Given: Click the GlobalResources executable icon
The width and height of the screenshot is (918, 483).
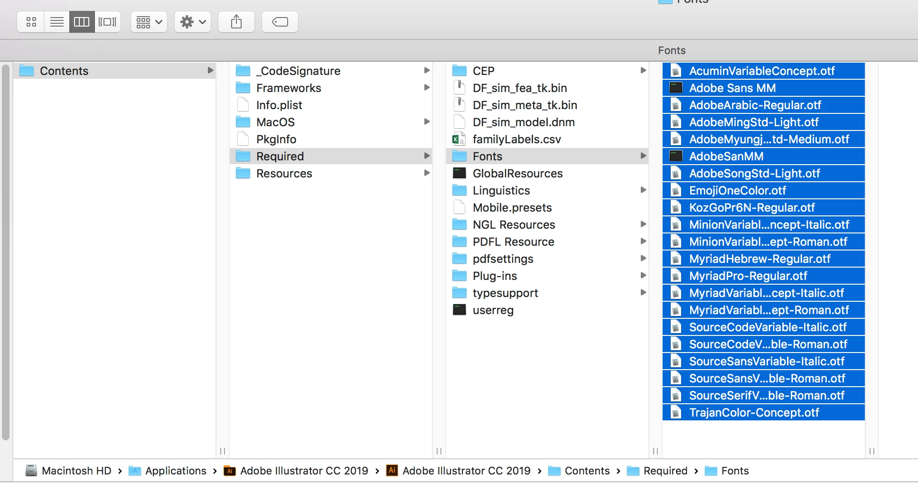Looking at the screenshot, I should (459, 173).
